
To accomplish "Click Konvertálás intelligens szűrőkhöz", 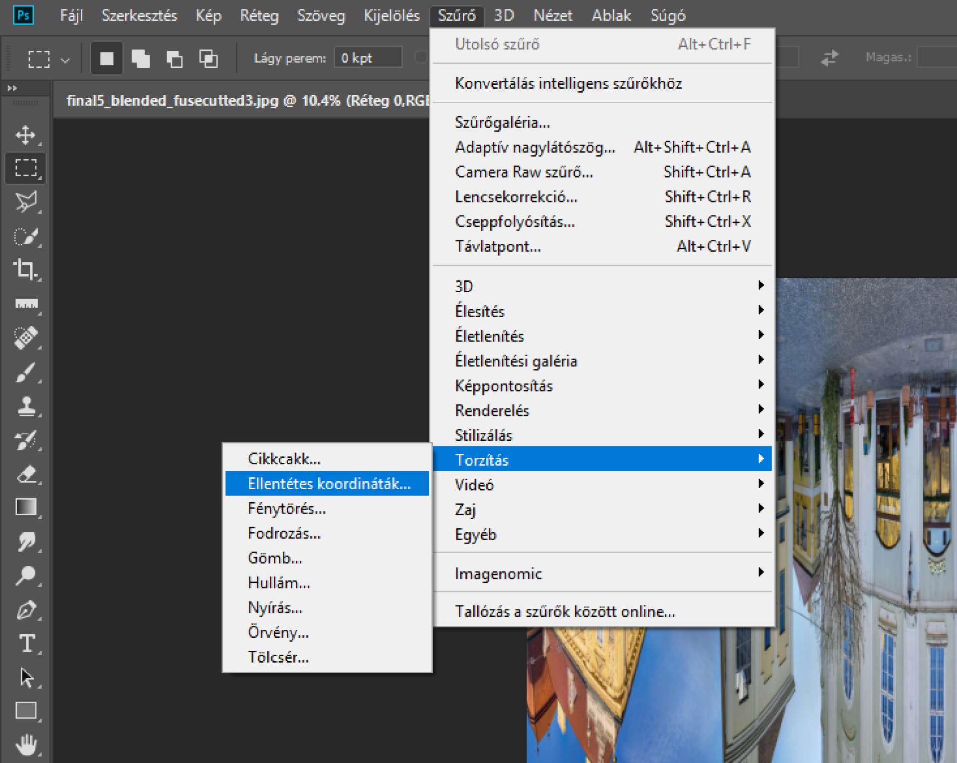I will (x=568, y=83).
